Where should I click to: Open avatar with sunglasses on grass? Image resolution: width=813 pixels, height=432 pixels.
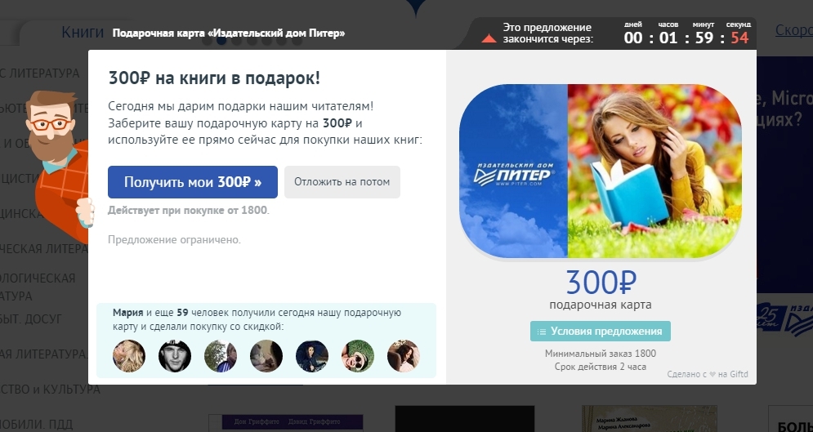[358, 356]
